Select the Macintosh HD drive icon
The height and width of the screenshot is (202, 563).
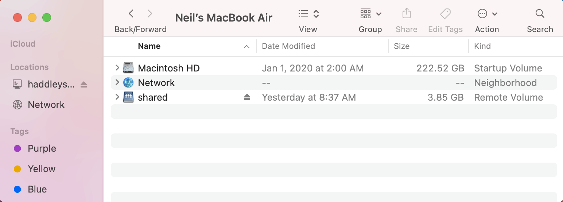[x=128, y=68]
